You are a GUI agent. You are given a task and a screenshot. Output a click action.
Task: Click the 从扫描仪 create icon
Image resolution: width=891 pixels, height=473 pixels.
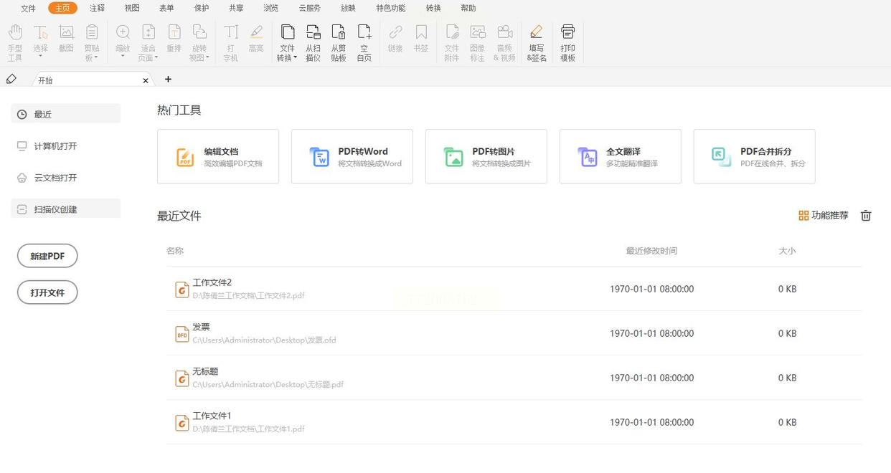tap(313, 32)
